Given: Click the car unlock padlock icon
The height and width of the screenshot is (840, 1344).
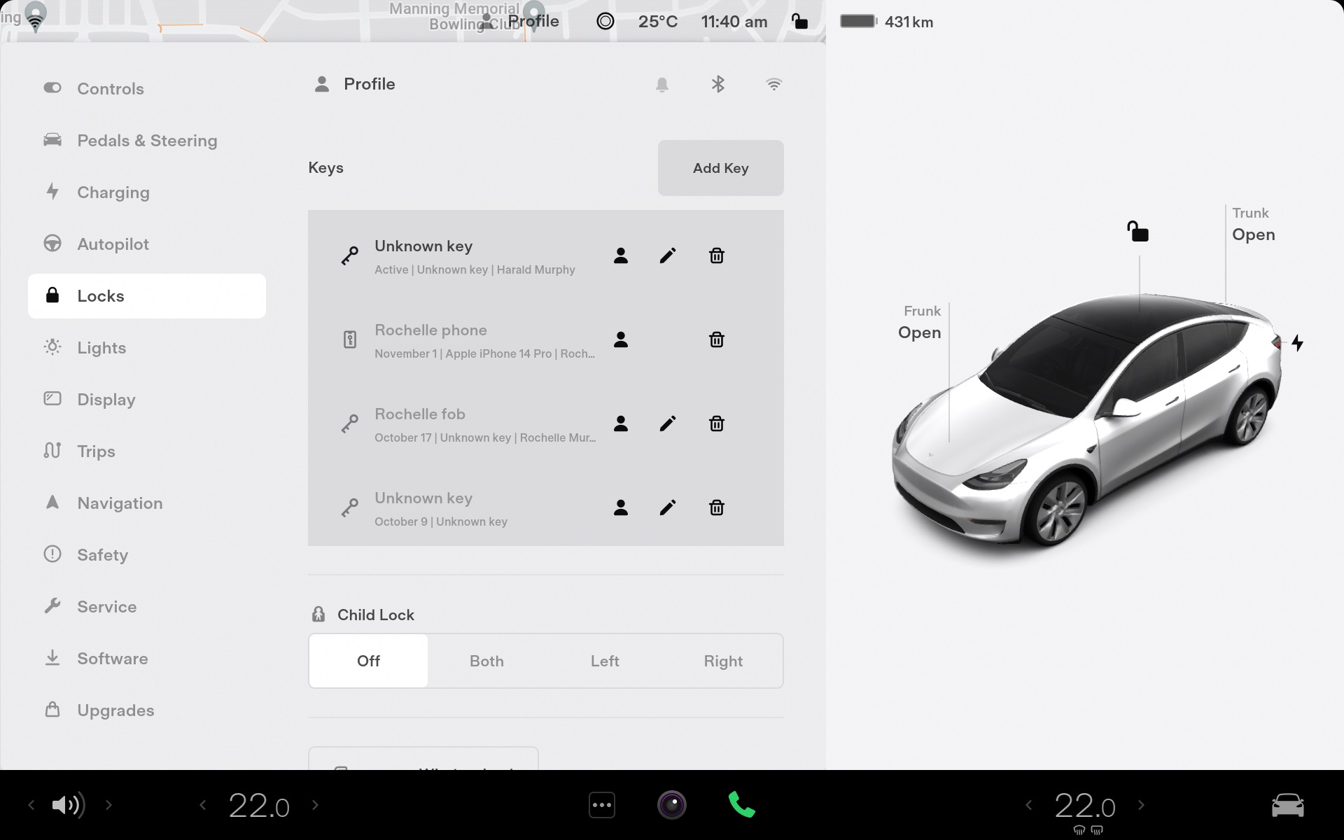Looking at the screenshot, I should [1137, 232].
